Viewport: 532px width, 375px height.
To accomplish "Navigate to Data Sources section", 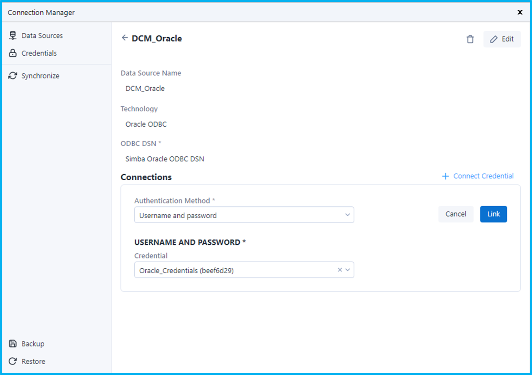I will pos(42,35).
